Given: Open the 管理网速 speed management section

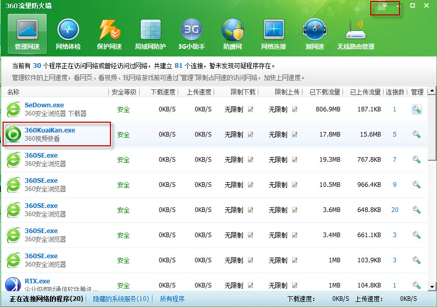Looking at the screenshot, I should [x=27, y=34].
